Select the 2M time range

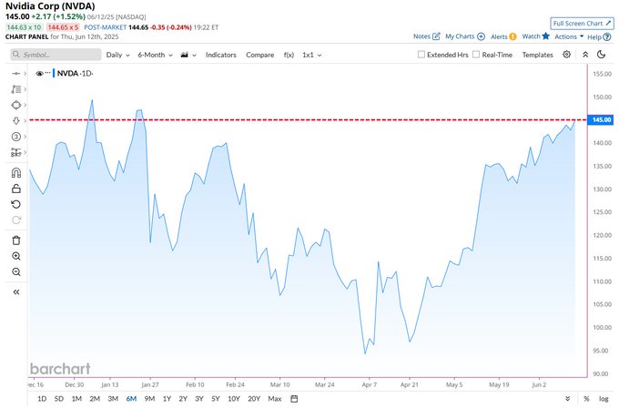tap(95, 399)
